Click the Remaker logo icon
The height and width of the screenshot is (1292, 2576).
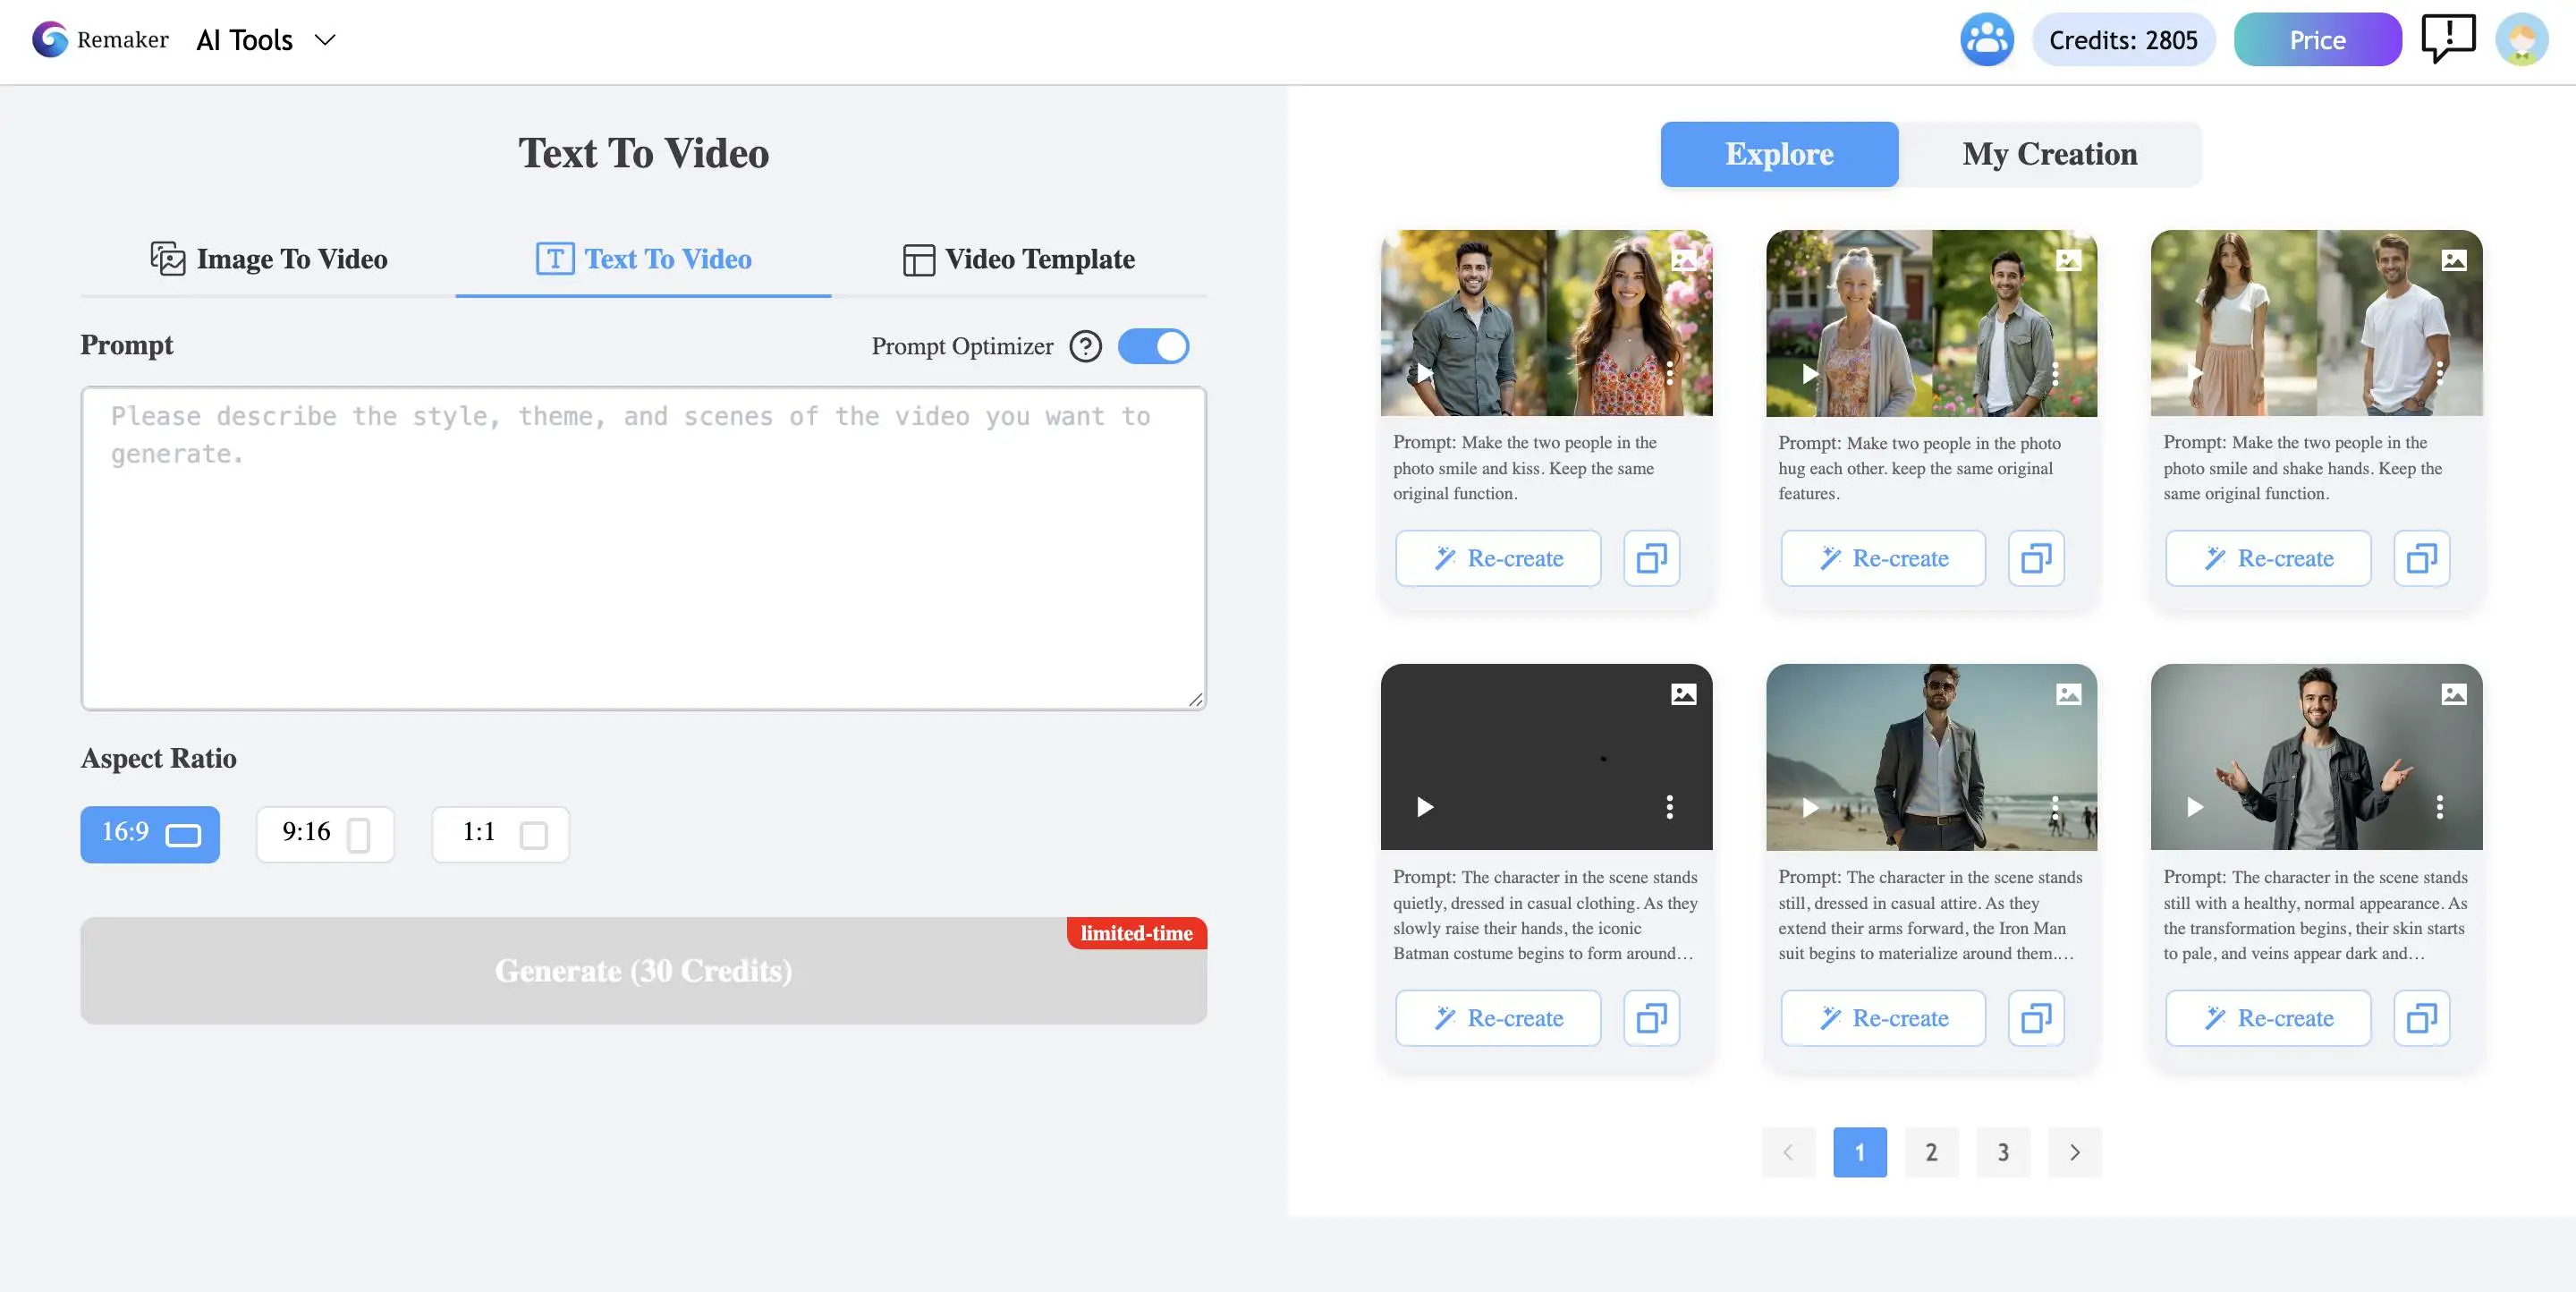coord(50,40)
